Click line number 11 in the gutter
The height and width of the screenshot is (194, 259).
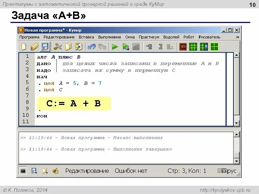pyautogui.click(x=26, y=121)
